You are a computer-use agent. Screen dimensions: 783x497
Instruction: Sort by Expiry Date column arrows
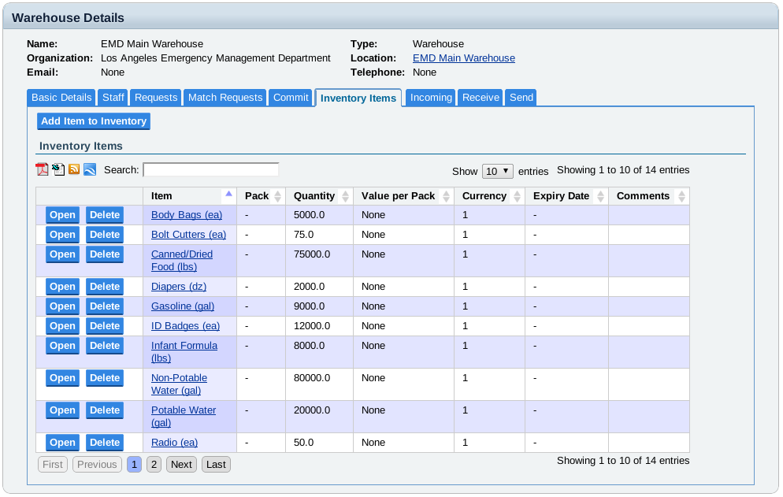(600, 196)
